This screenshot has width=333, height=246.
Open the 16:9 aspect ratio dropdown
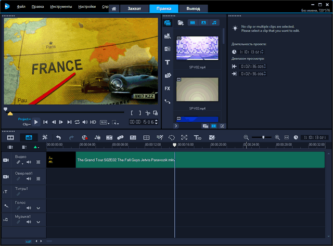(104, 122)
